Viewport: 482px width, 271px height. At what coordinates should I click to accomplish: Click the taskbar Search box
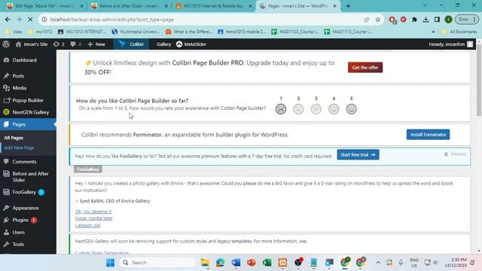157,263
